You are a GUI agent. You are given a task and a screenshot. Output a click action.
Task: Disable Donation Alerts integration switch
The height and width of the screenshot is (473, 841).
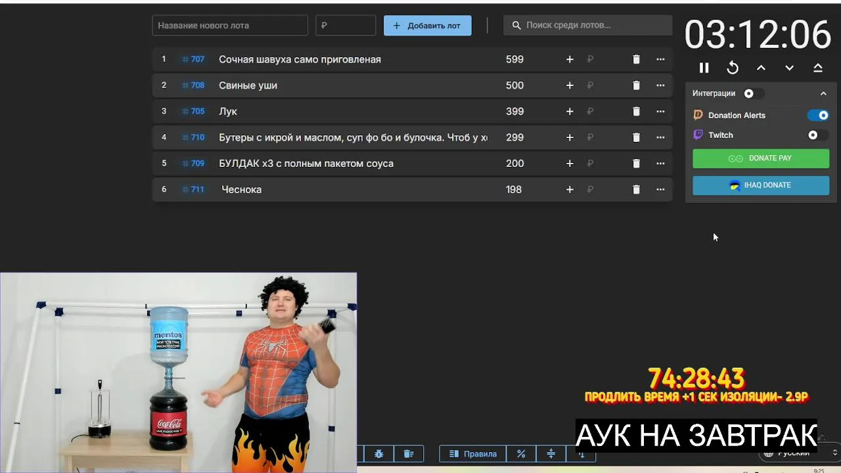pos(818,115)
